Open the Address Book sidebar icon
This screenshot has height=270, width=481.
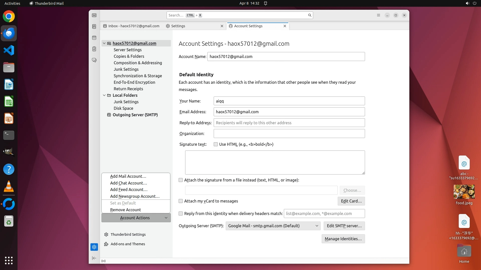click(x=94, y=26)
